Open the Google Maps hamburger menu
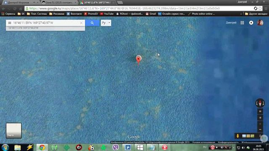This screenshot has width=269, height=151. (10, 23)
